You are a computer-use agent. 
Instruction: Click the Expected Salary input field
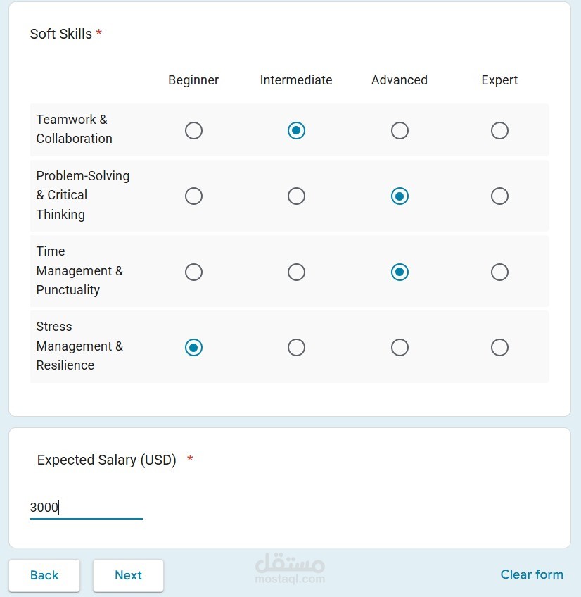tap(86, 507)
